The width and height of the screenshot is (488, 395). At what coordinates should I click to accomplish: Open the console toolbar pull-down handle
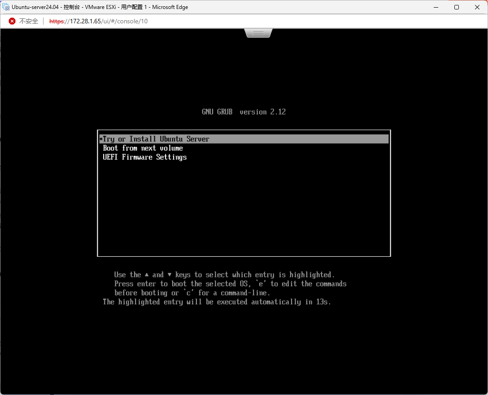click(x=258, y=33)
